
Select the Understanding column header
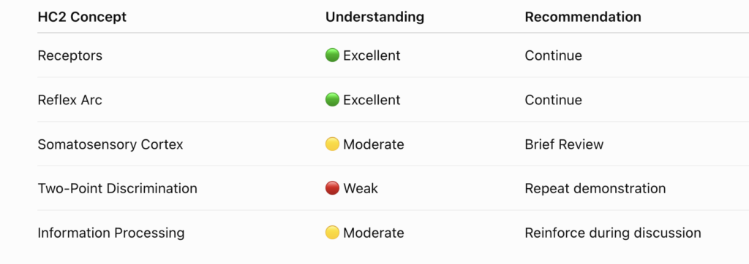(x=374, y=18)
